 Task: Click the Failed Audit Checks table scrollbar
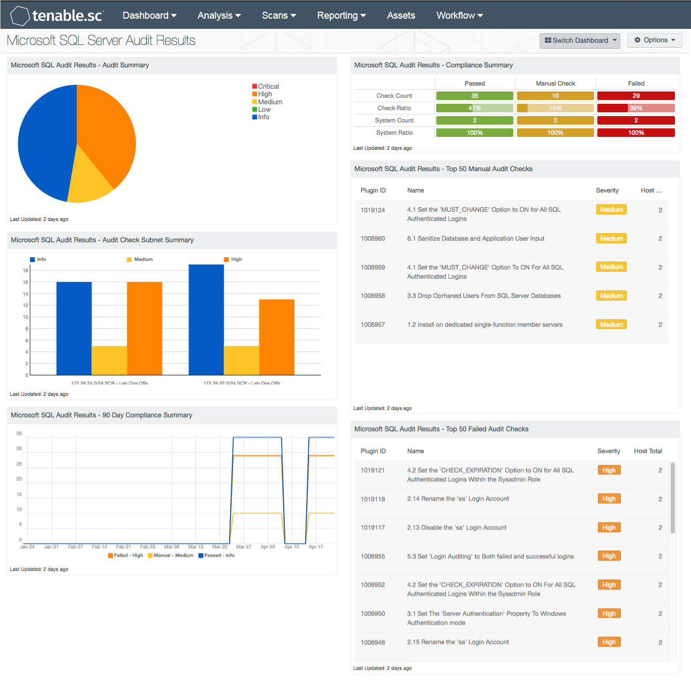coord(673,497)
